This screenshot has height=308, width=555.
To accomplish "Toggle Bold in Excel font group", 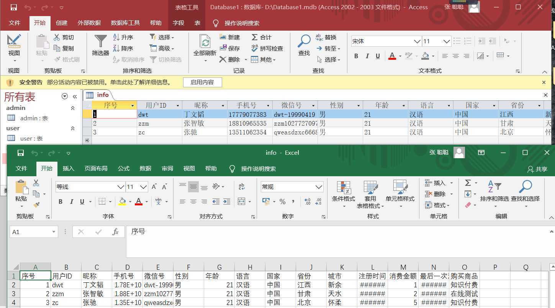I will coord(61,202).
